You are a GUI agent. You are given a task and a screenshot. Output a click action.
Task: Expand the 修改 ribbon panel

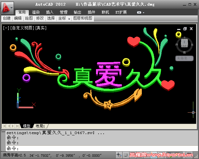click(x=40, y=18)
